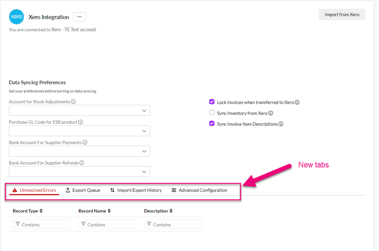Screen dimensions: 379x251
Task: Disable Sync Invoice Item Descriptions
Action: click(x=212, y=123)
